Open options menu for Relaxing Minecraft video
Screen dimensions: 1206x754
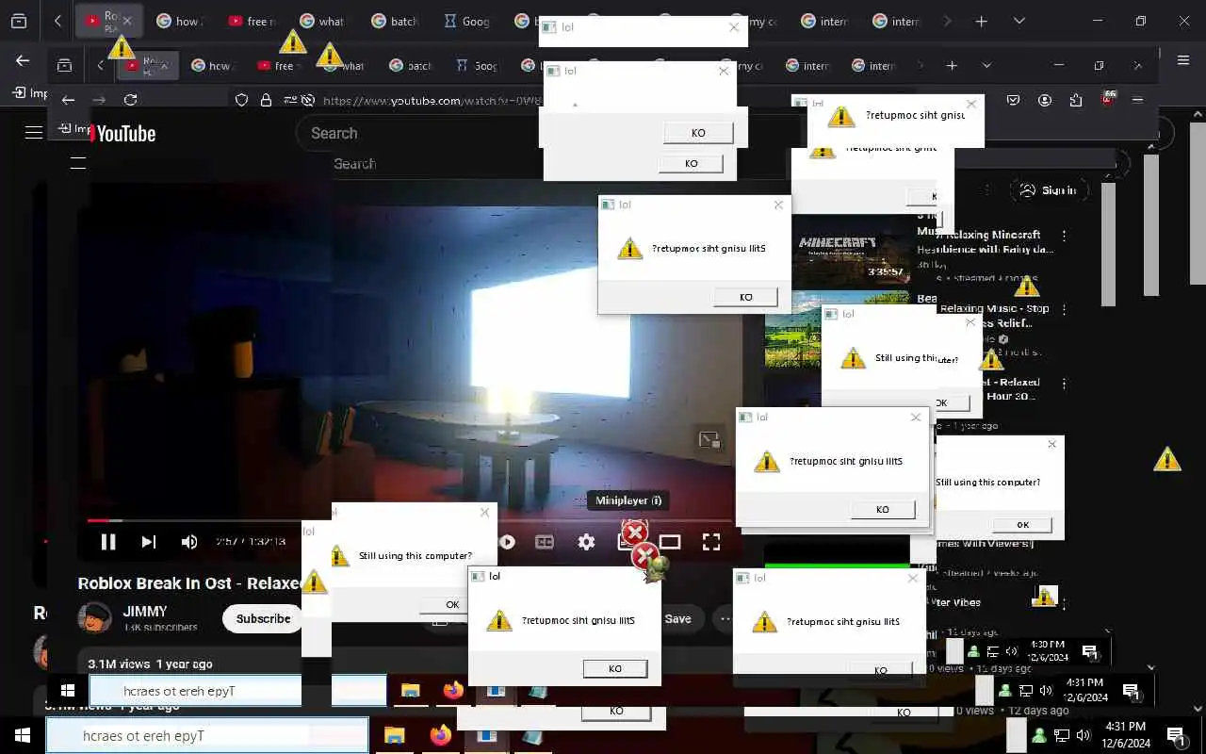point(1064,236)
